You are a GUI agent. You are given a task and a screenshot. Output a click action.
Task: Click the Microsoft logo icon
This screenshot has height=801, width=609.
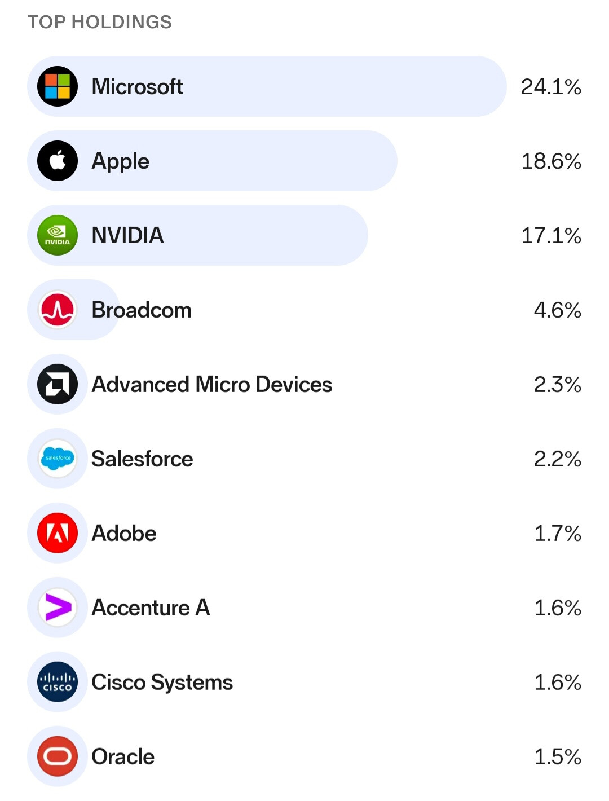[58, 86]
